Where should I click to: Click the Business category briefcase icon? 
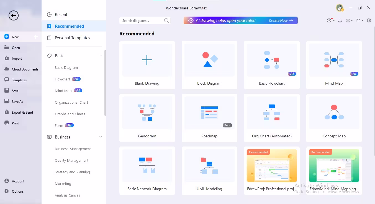coord(49,137)
